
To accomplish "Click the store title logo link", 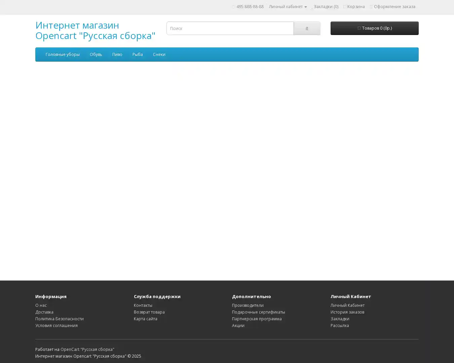I will click(x=95, y=30).
